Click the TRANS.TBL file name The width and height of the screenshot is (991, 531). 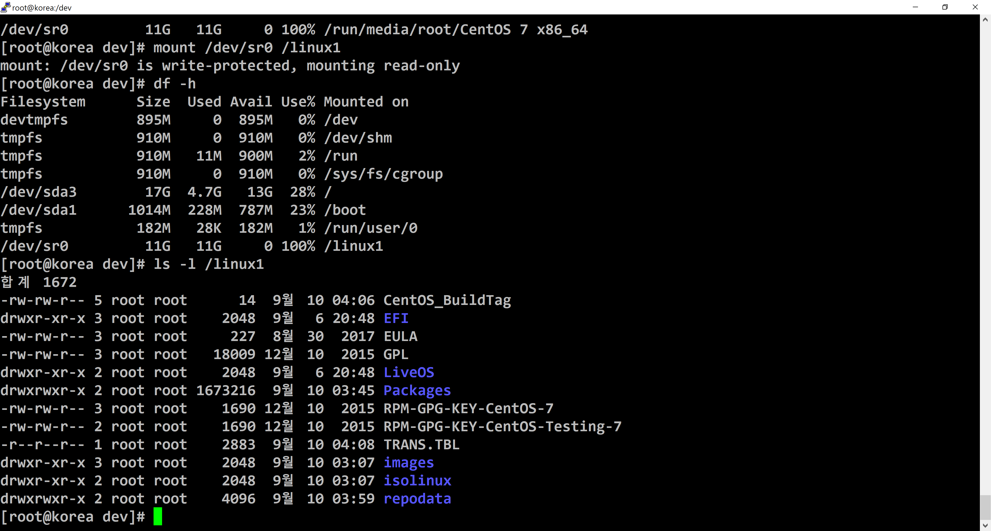421,445
